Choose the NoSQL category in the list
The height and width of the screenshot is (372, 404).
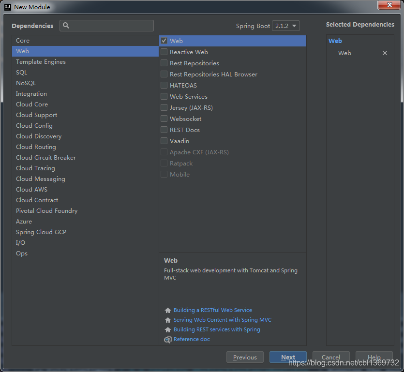click(26, 83)
